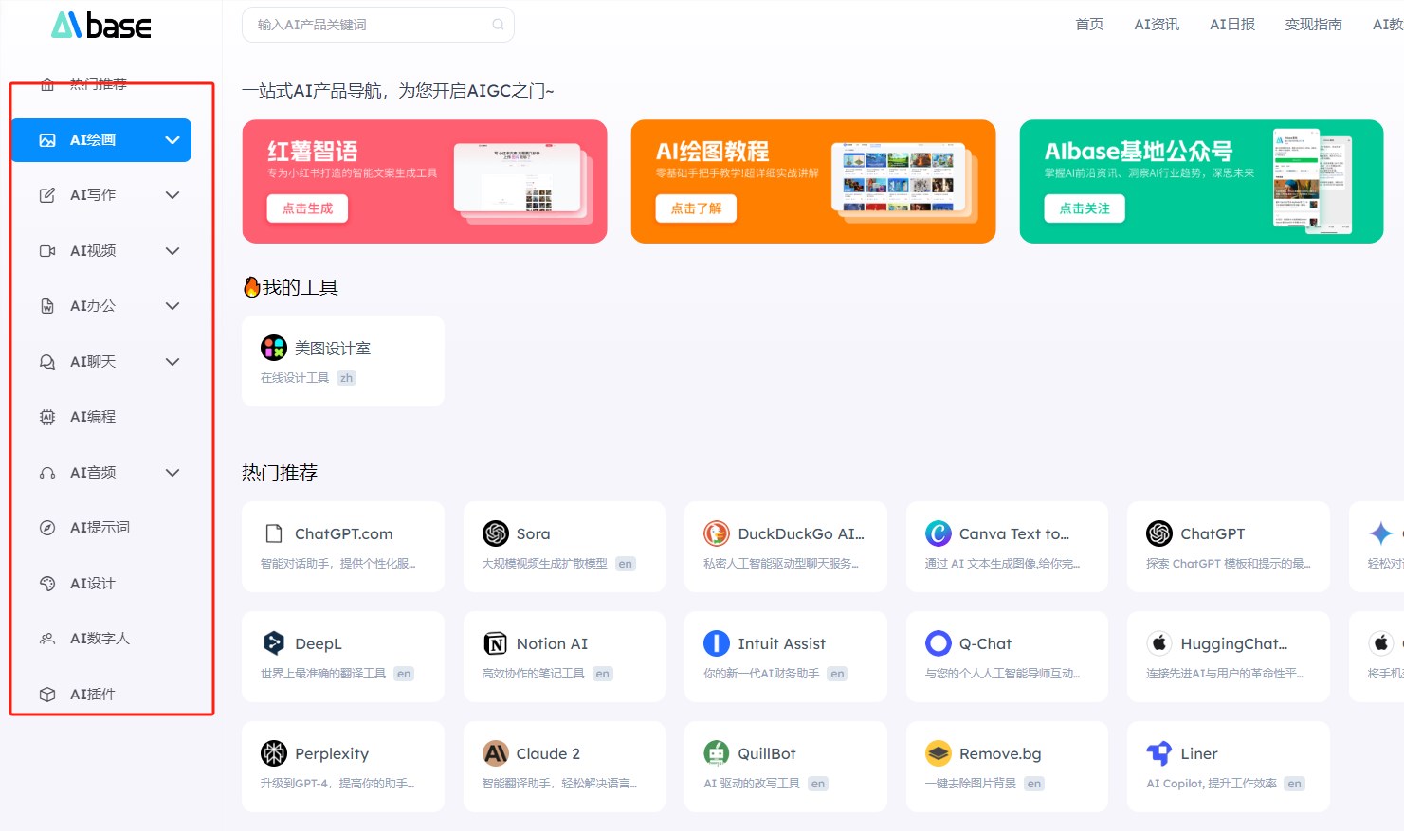Click the AI绘图教程 banner preview thumbnail
1404x831 pixels.
click(x=903, y=182)
